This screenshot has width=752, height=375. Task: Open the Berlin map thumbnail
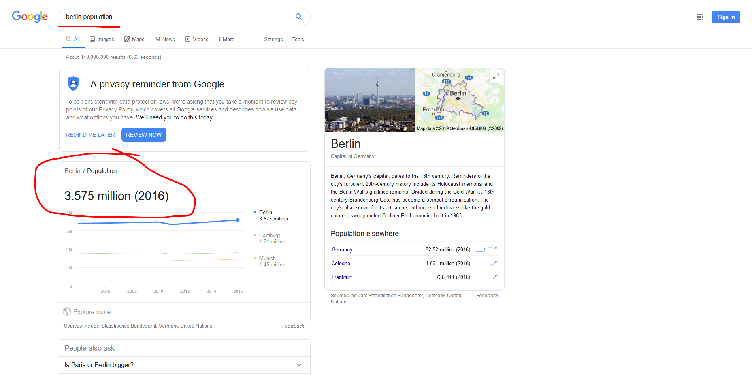point(459,100)
